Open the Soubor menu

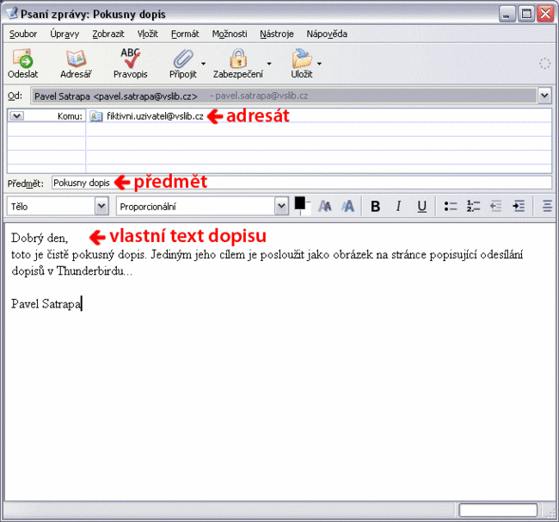(x=23, y=34)
